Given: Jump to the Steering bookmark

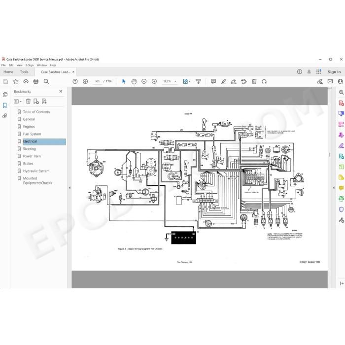Looking at the screenshot, I should (x=29, y=149).
